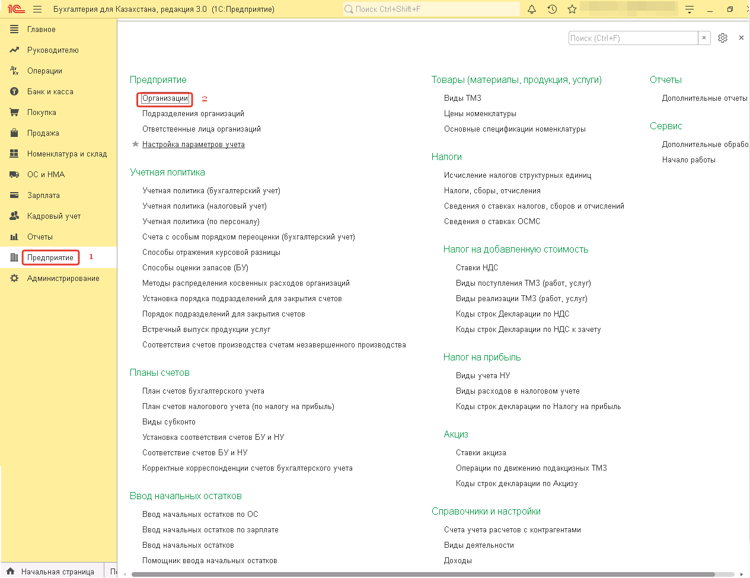The height and width of the screenshot is (578, 750).
Task: Click the Руководителю chart icon
Action: [14, 50]
